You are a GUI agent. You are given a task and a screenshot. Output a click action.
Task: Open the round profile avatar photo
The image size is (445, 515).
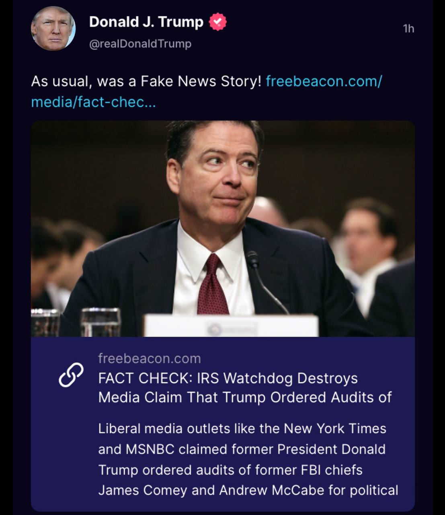click(x=53, y=29)
